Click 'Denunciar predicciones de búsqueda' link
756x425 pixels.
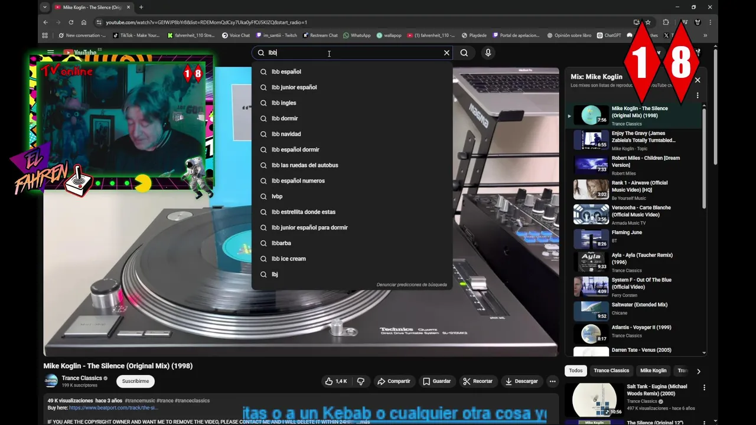click(412, 285)
